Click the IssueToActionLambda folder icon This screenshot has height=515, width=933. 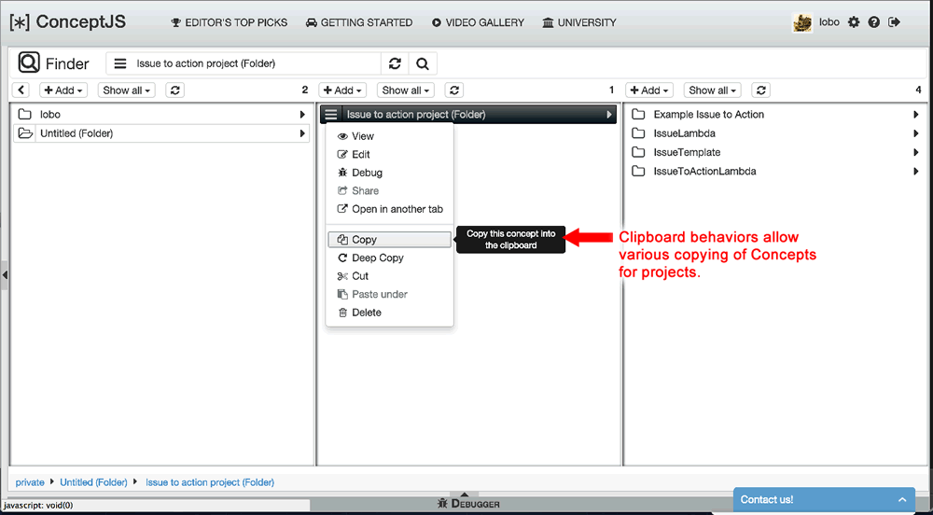point(638,172)
